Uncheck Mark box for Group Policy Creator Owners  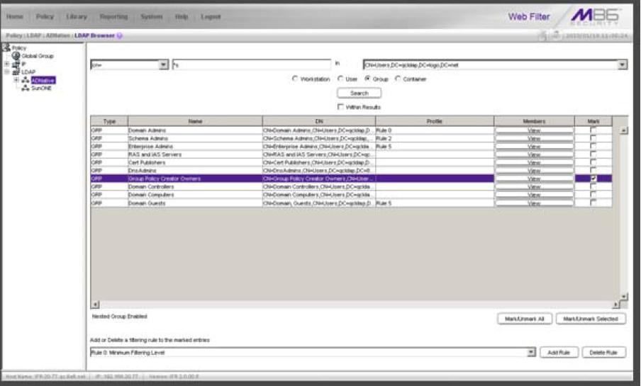click(x=593, y=178)
